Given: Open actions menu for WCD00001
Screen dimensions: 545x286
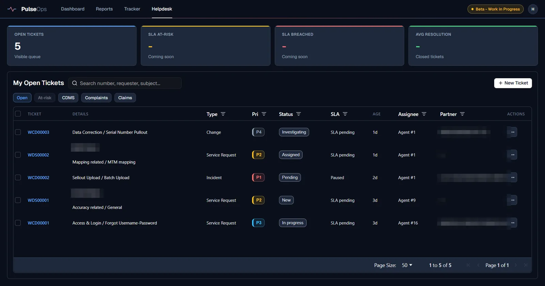Looking at the screenshot, I should [513, 223].
